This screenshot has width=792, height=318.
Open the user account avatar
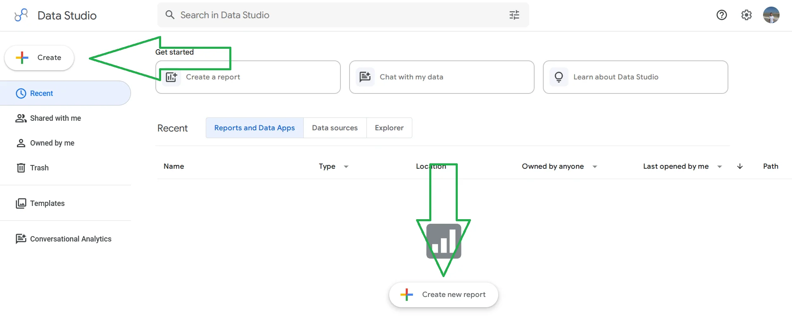(x=771, y=15)
